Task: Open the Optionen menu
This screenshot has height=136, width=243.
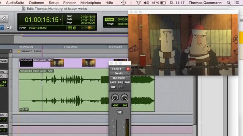Action: pyautogui.click(x=36, y=3)
